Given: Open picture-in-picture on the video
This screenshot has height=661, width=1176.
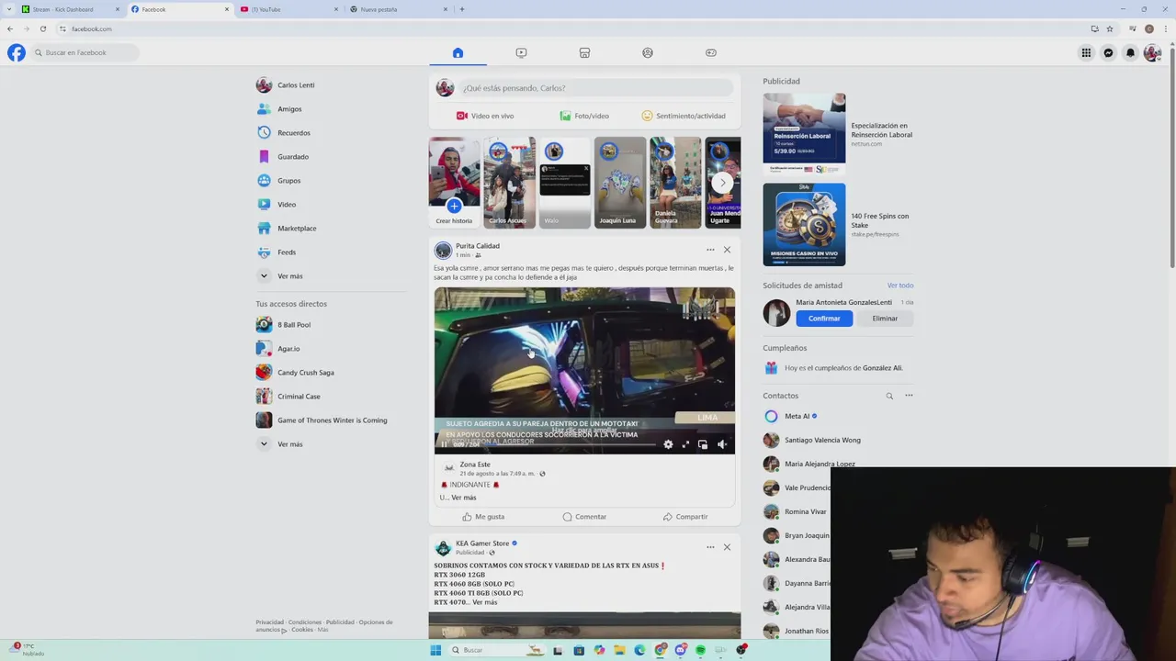Looking at the screenshot, I should [x=703, y=444].
